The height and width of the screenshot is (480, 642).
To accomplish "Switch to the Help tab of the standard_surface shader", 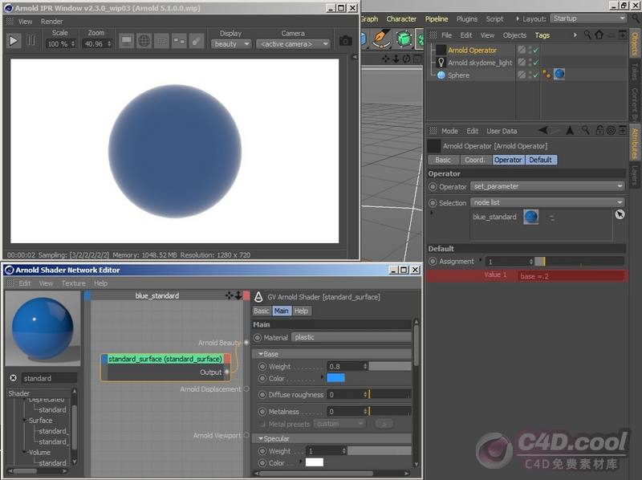I will (x=301, y=311).
